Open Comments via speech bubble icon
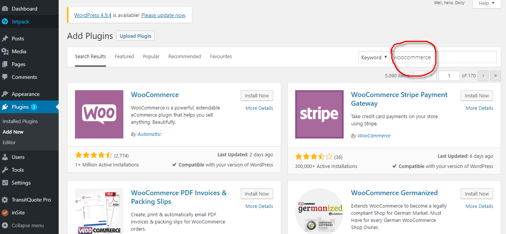The image size is (506, 234). [x=5, y=77]
